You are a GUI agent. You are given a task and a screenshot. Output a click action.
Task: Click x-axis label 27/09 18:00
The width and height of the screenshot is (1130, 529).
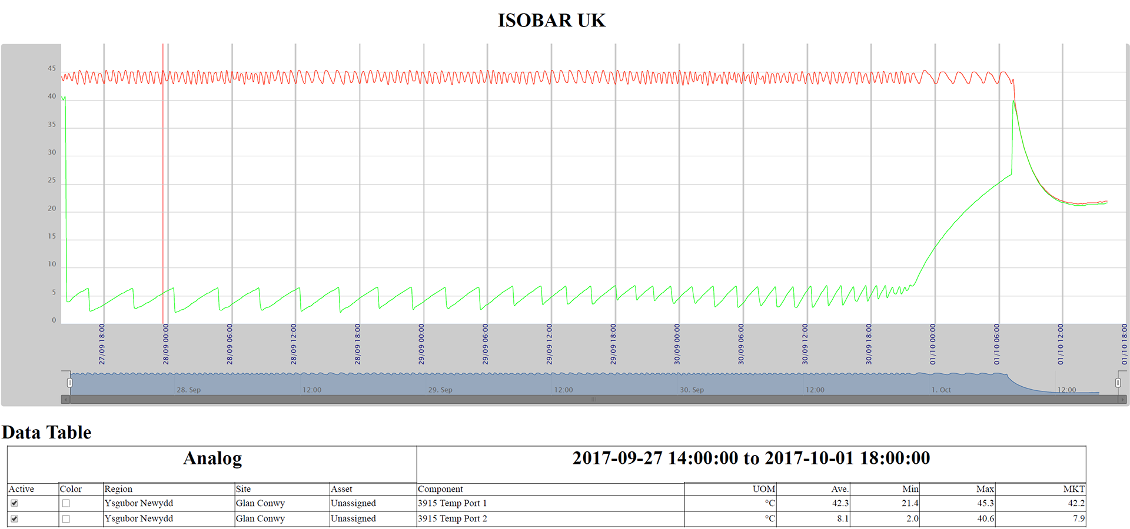tap(102, 344)
